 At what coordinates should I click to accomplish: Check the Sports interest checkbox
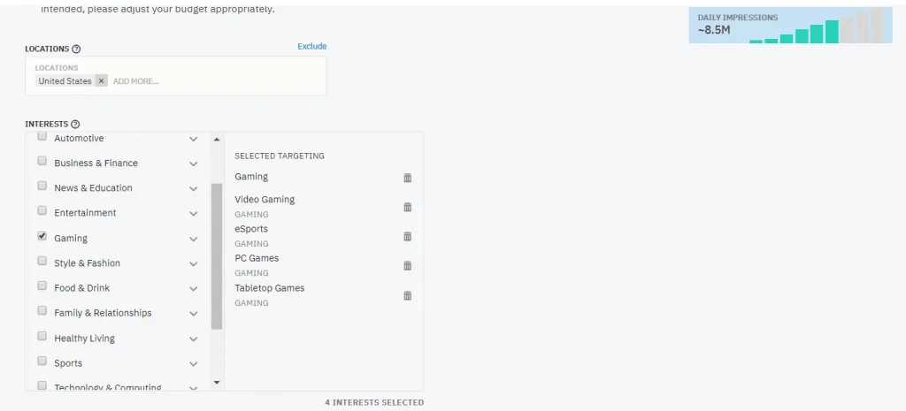pyautogui.click(x=42, y=361)
